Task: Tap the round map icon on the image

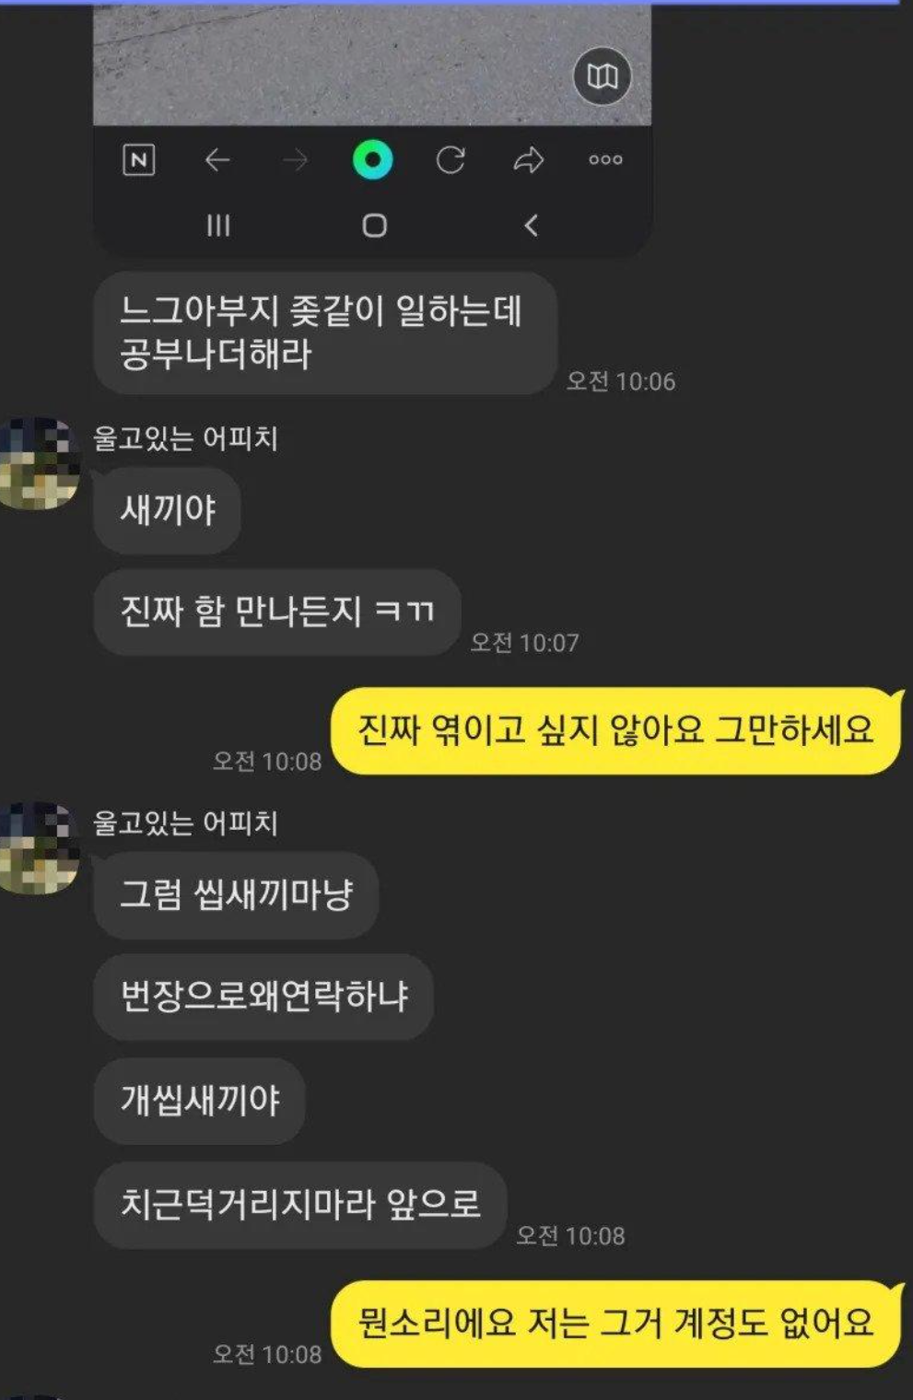Action: tap(603, 76)
